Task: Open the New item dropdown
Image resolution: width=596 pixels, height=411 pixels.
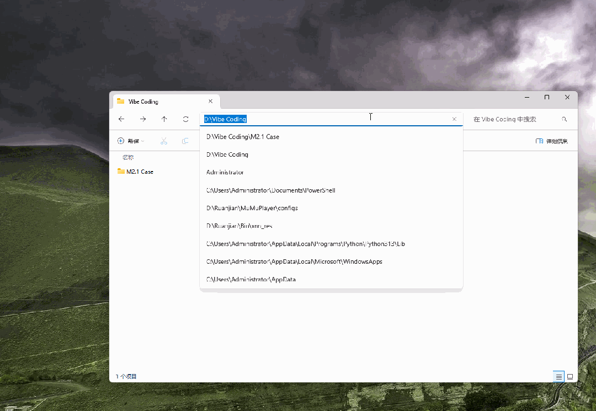Action: pos(131,141)
